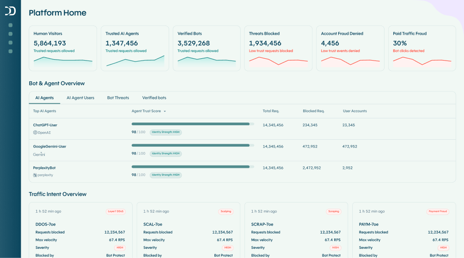Click the Account Fraud Denied count 4,456
Image resolution: width=464 pixels, height=258 pixels.
pos(330,43)
